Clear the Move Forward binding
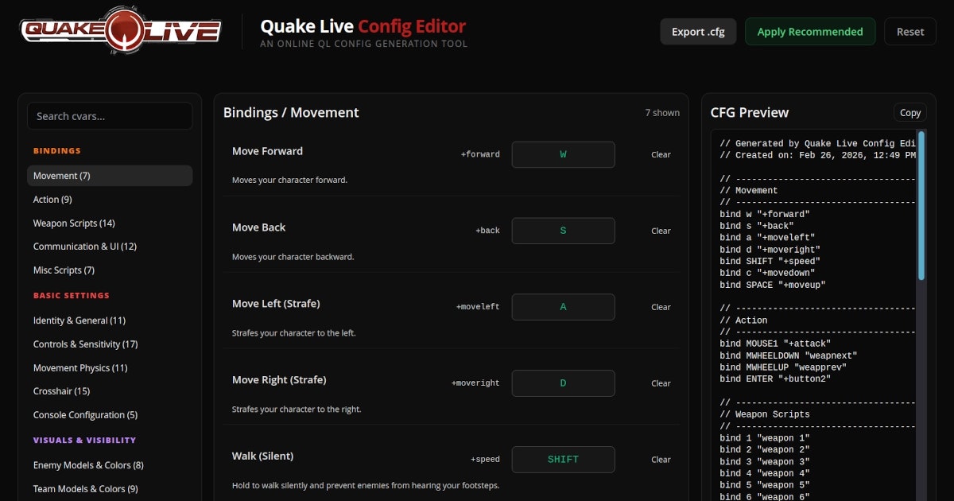 [661, 154]
